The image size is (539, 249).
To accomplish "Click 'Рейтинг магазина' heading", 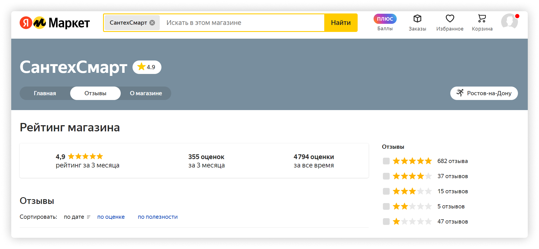I will click(x=70, y=127).
